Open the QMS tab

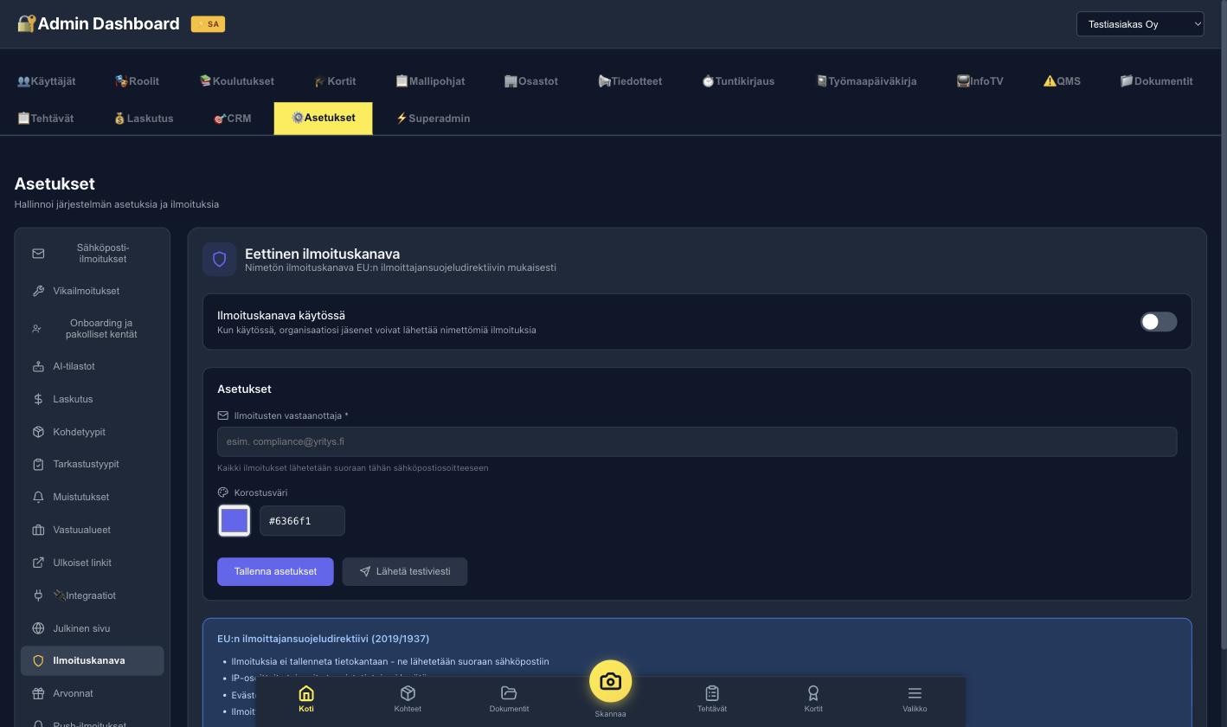[1062, 81]
